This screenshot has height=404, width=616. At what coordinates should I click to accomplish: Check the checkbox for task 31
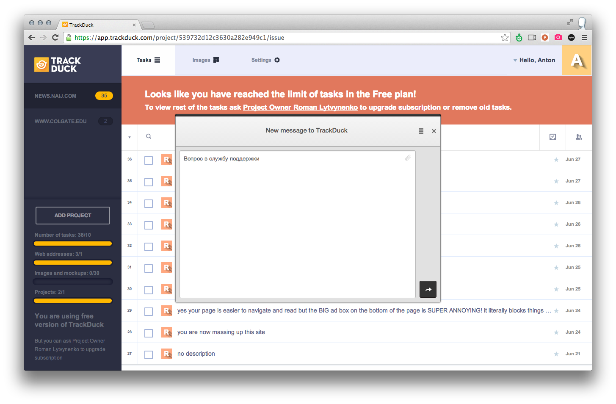click(149, 268)
